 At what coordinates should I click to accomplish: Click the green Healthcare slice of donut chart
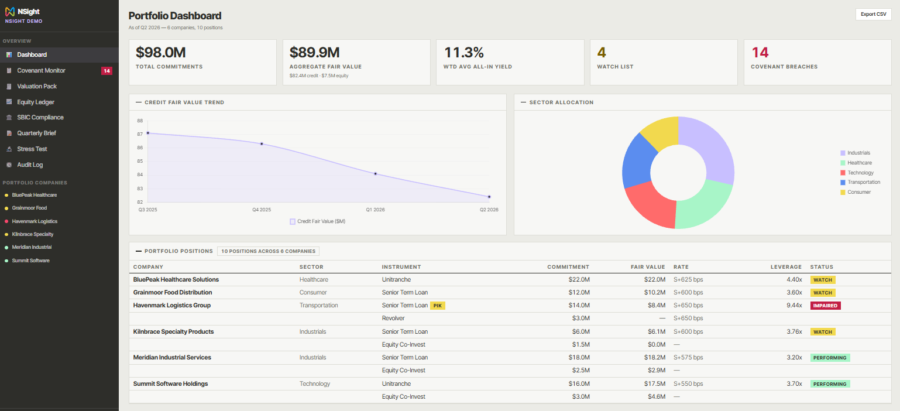(x=705, y=205)
